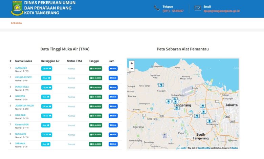The height and width of the screenshot is (159, 264).
Task: Open the JEMBATAN POLOR device link
Action: pos(24,106)
